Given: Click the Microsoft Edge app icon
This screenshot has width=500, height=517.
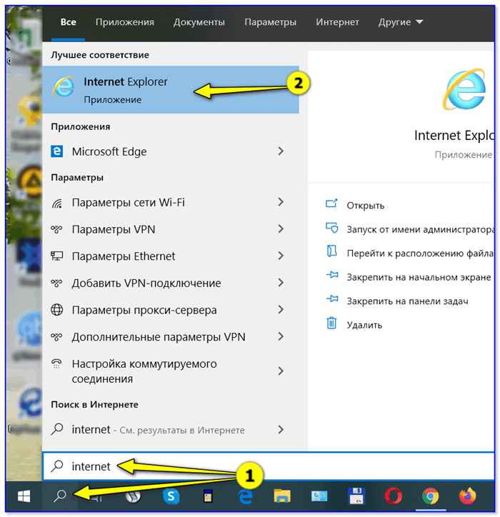Looking at the screenshot, I should (56, 151).
